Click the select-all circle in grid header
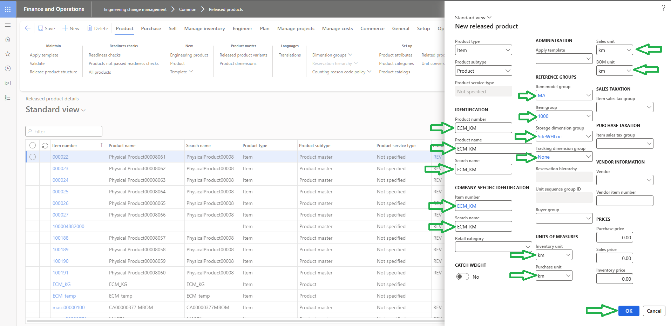Image resolution: width=671 pixels, height=326 pixels. pos(33,145)
